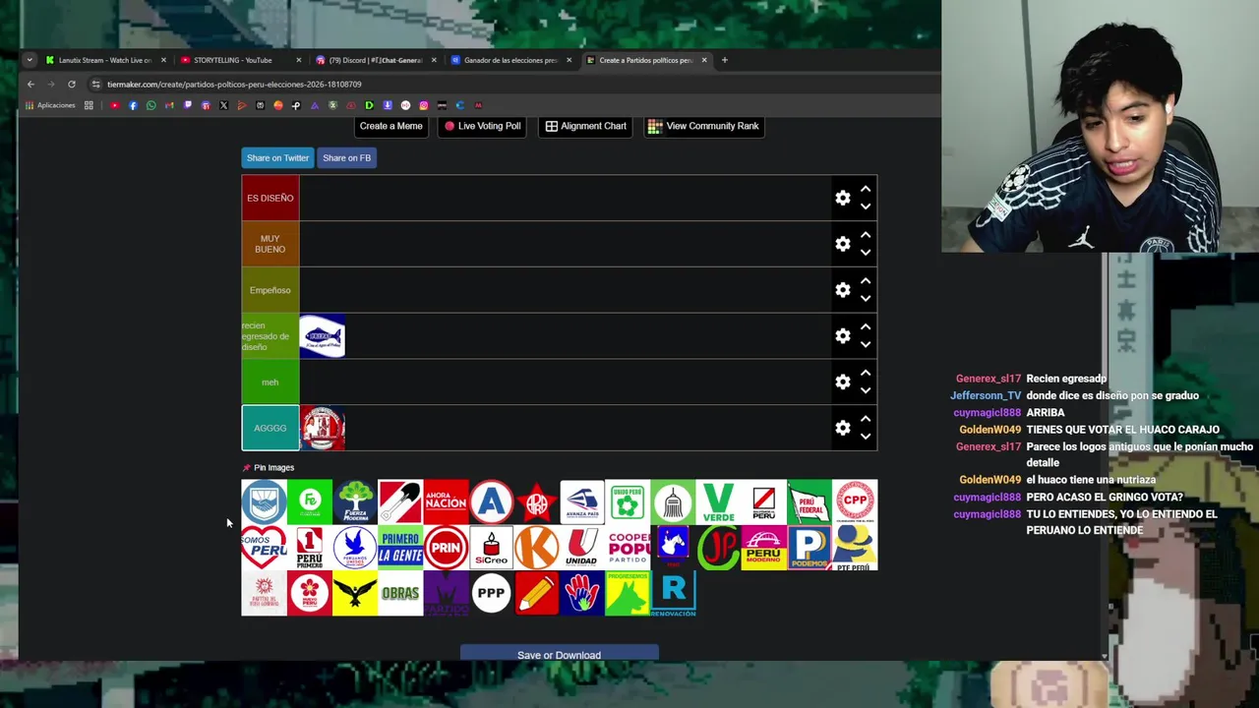
Task: Open settings gear for recien egresado tier
Action: (843, 335)
